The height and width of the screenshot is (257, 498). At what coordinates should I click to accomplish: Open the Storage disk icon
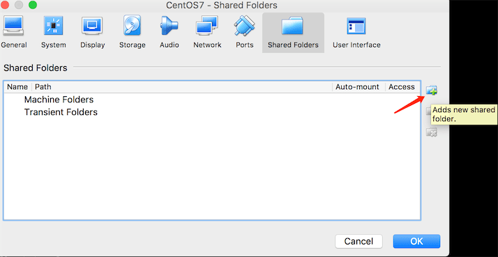pos(132,25)
